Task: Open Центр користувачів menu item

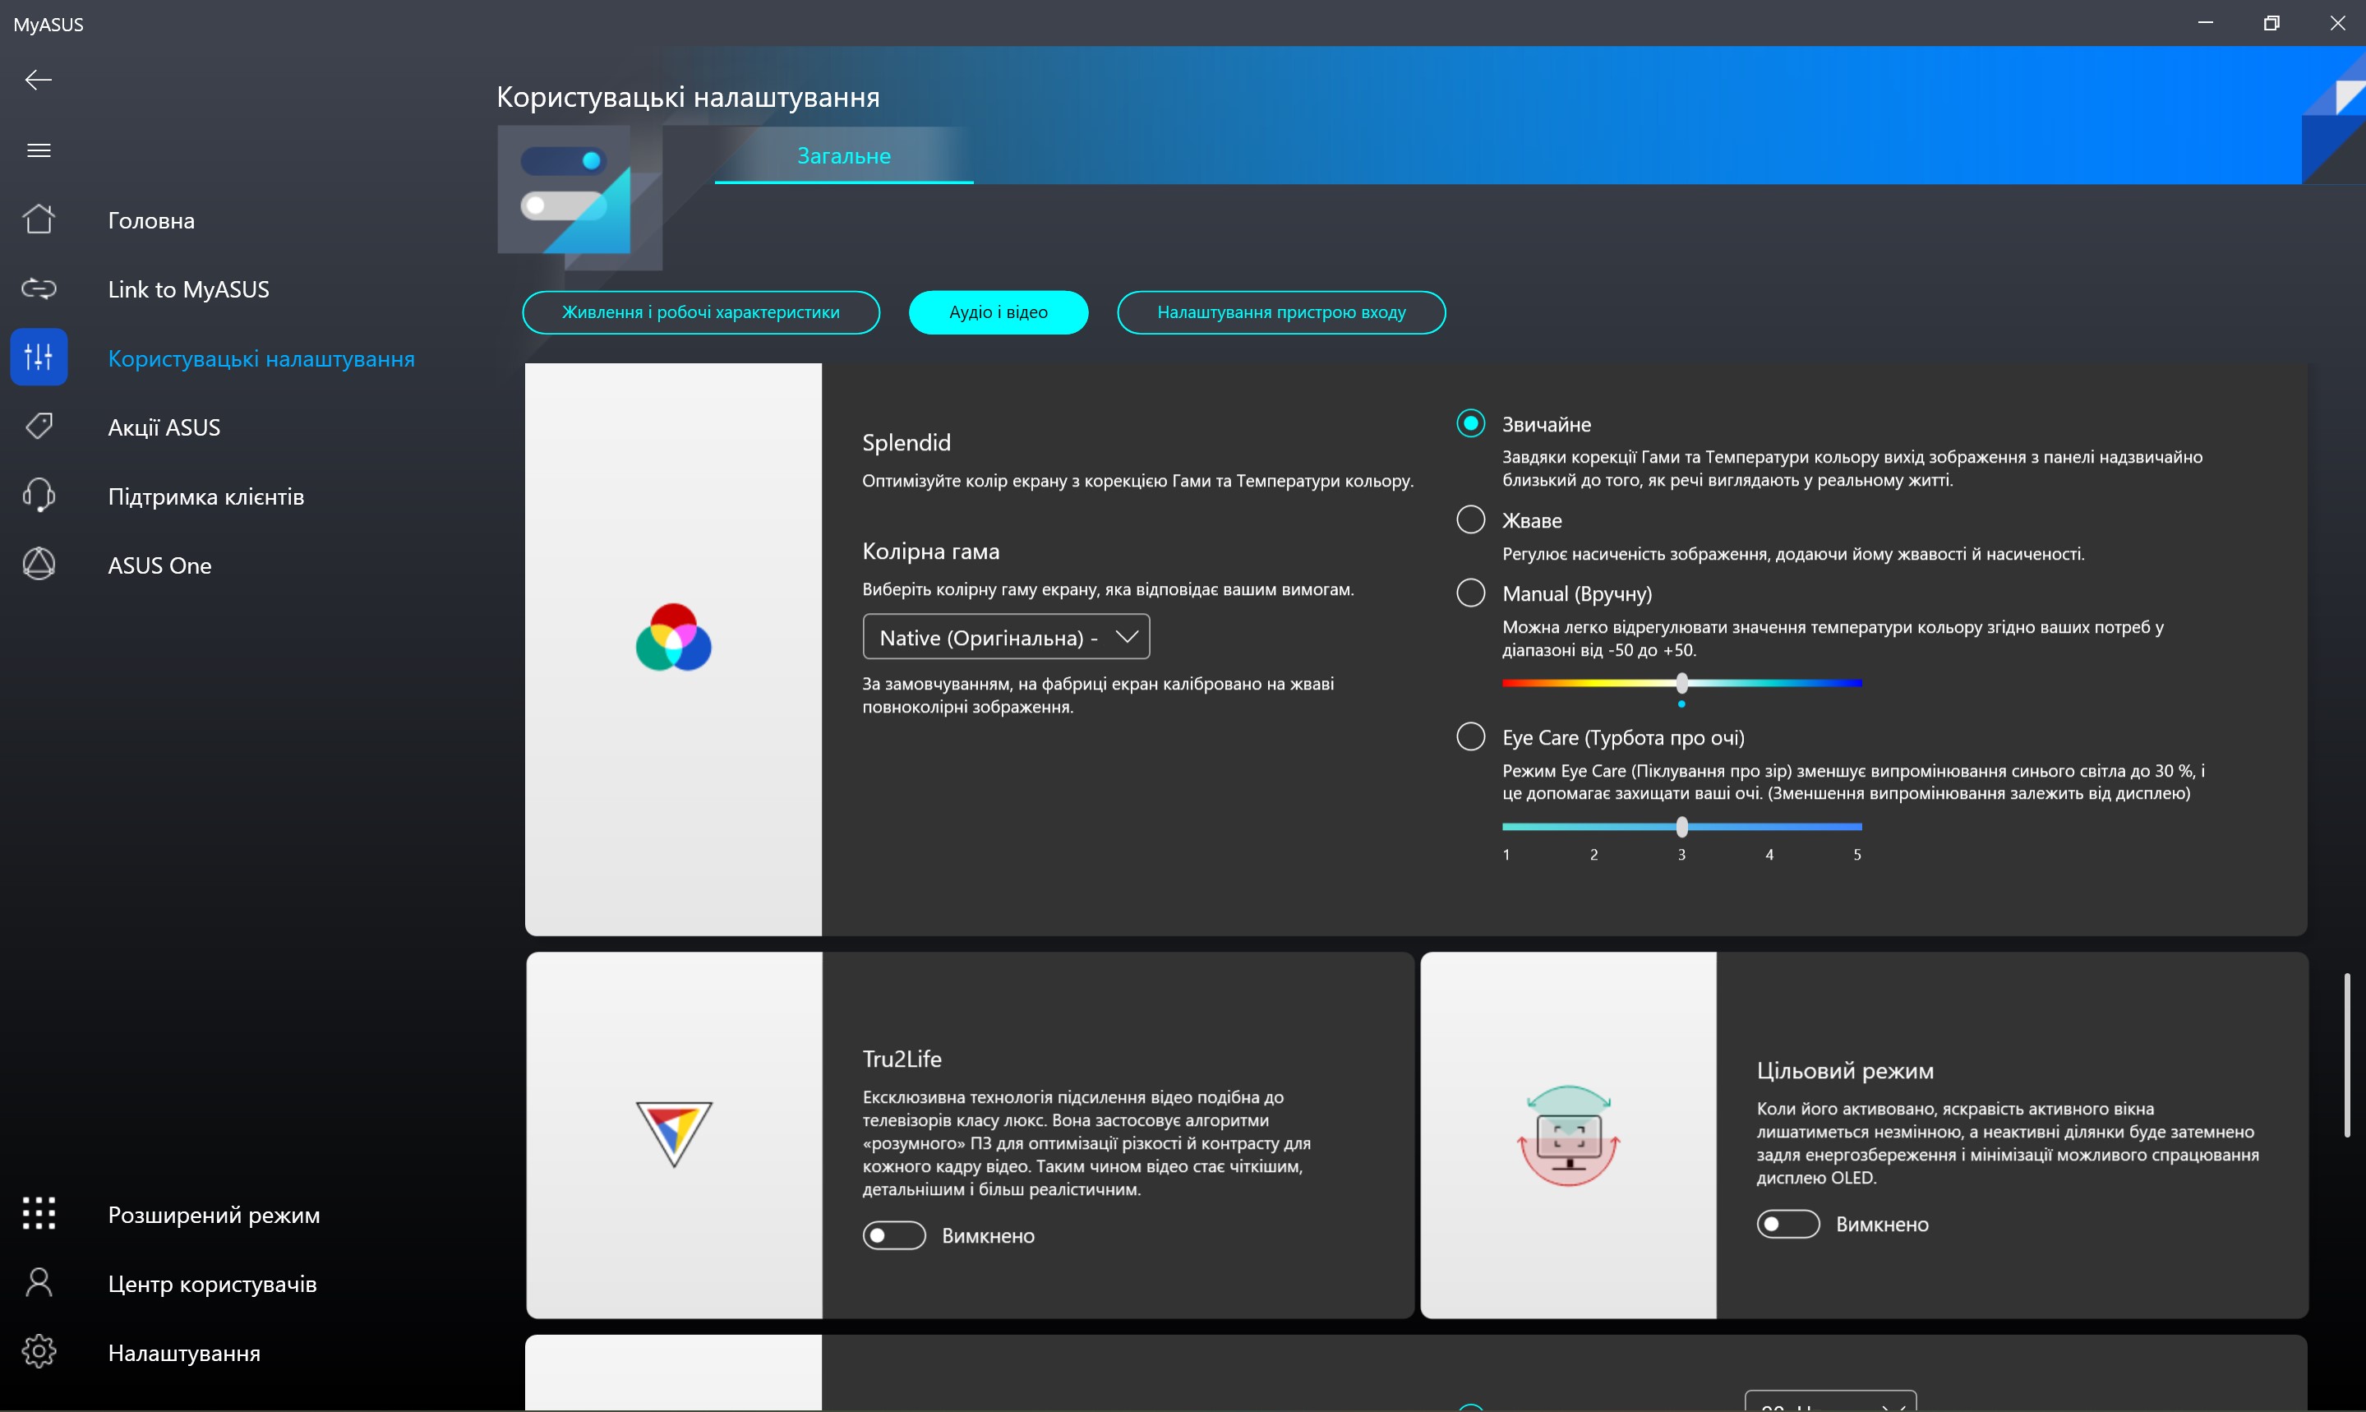Action: [x=211, y=1284]
